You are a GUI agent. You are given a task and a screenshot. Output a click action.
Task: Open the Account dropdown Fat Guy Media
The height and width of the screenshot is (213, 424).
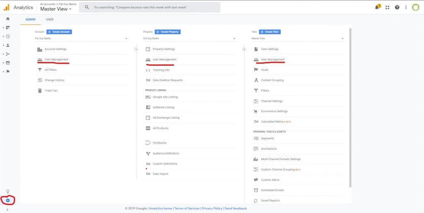pos(82,38)
